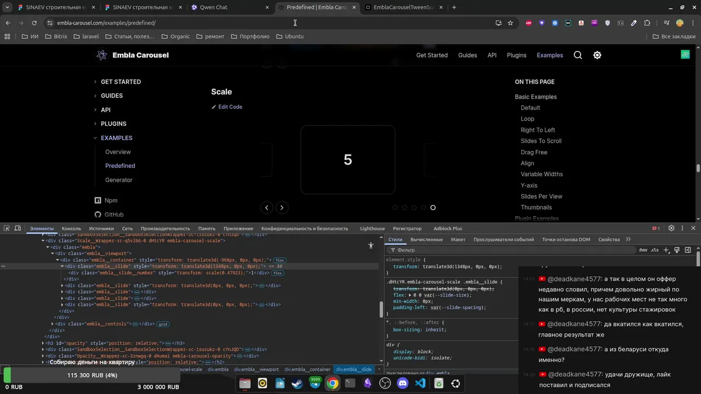Open the Chrome profile avatar
Viewport: 701px width, 394px height.
click(x=680, y=23)
